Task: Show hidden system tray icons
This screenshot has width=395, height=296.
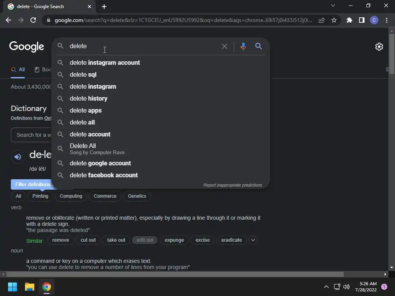Action: coord(326,287)
